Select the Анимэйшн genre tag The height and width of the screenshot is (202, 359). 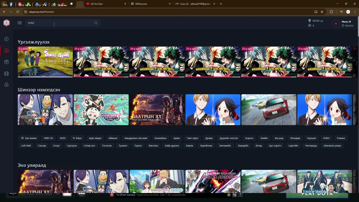[160, 138]
